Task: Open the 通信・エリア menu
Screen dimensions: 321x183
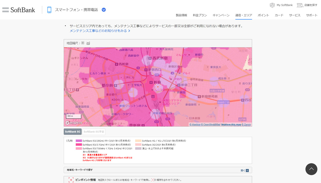Action: point(244,15)
